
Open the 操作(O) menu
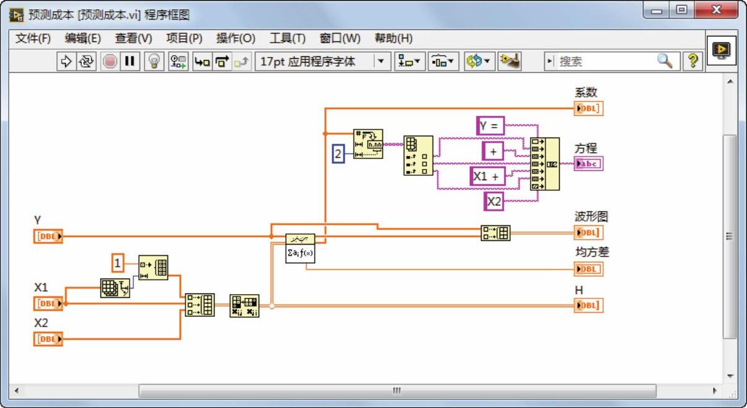click(x=236, y=38)
